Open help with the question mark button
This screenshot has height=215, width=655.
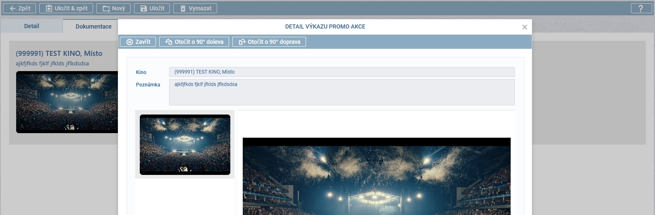click(641, 8)
